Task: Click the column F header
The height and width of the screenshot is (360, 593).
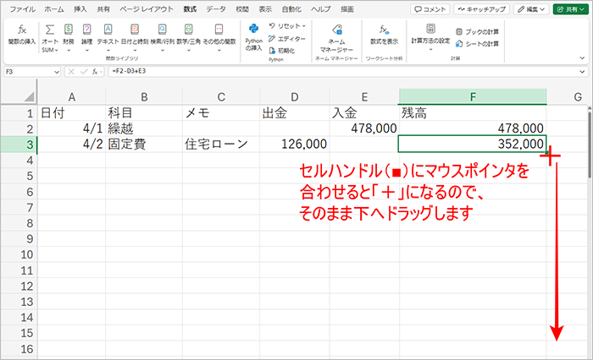Action: 472,97
